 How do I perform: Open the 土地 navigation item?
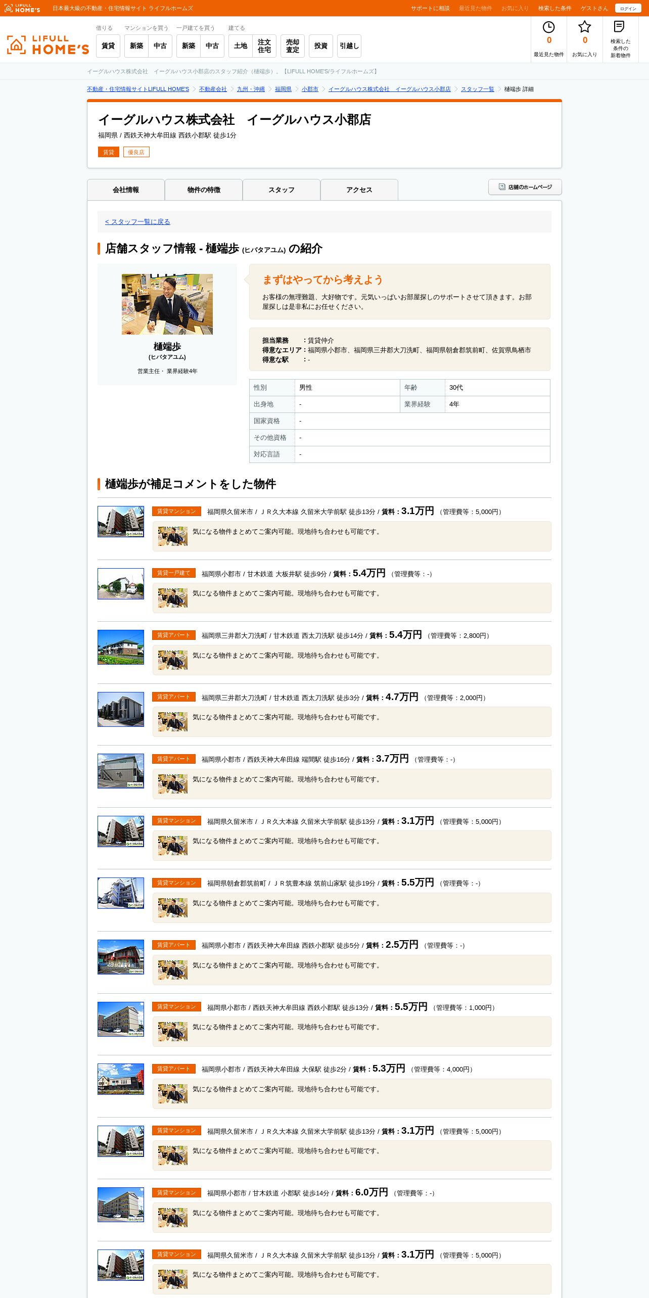coord(241,46)
